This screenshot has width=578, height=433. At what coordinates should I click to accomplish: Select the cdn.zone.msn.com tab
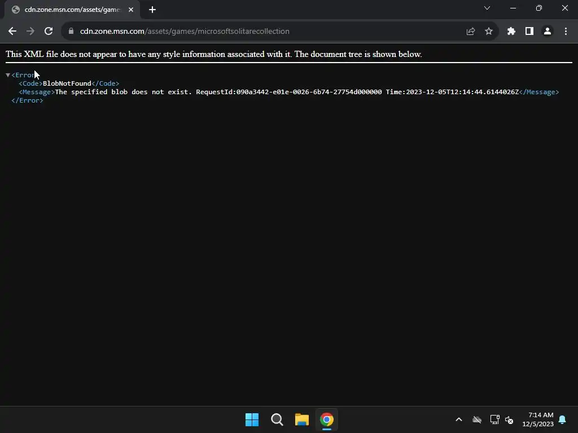click(x=72, y=10)
